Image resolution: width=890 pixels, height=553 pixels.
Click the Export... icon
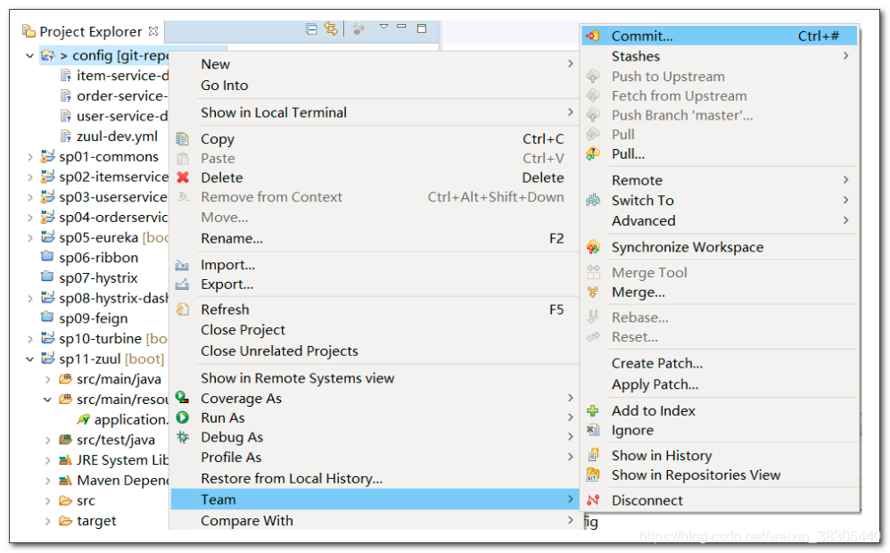182,285
